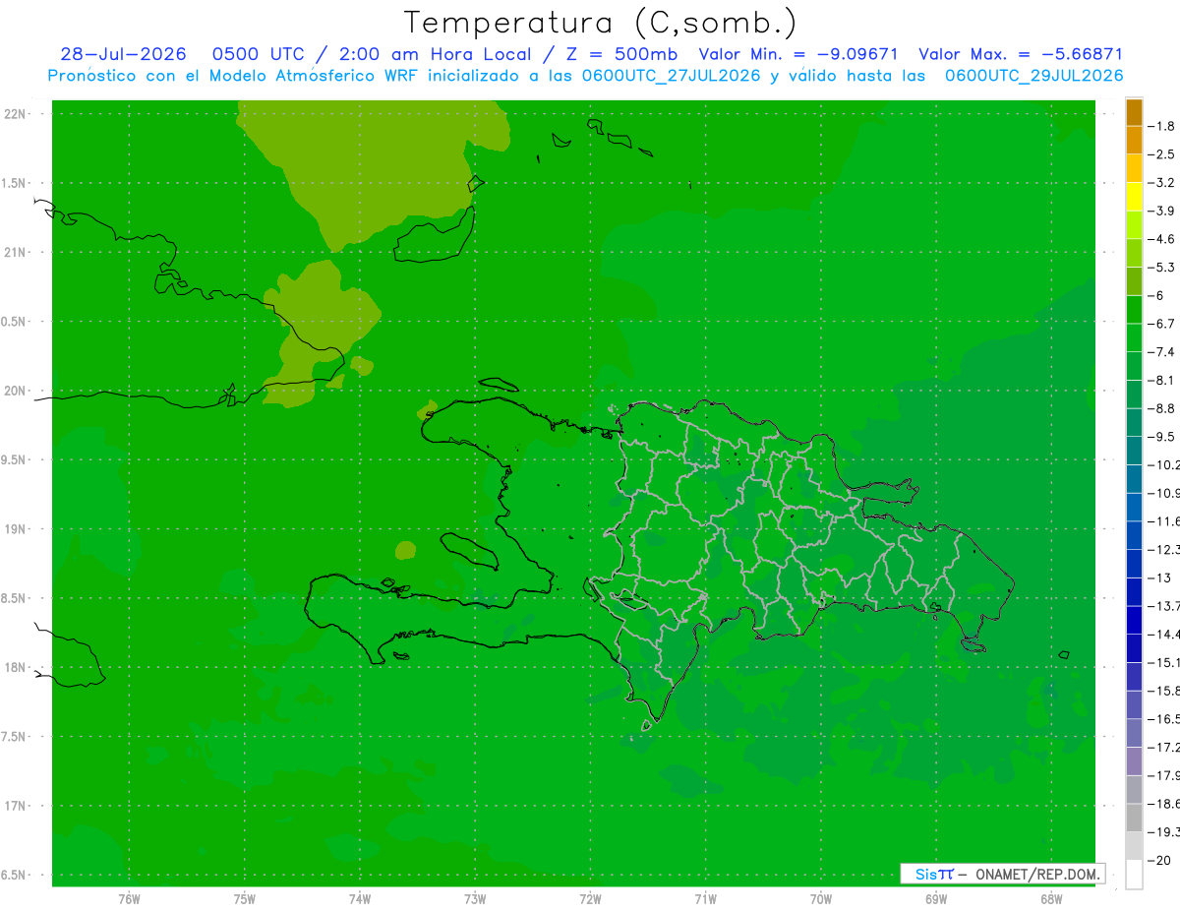The image size is (1180, 912).
Task: Click the 21N latitude axis label
Action: point(16,253)
